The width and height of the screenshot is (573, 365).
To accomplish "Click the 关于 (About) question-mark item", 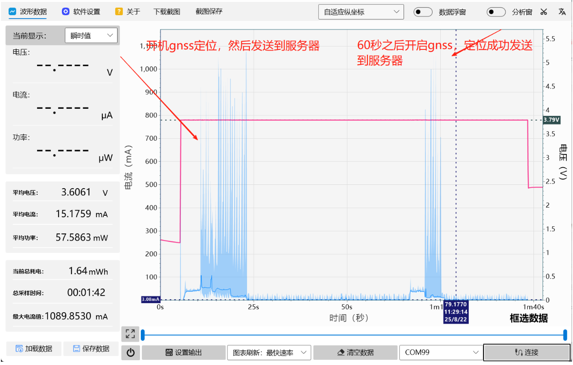I will point(128,12).
